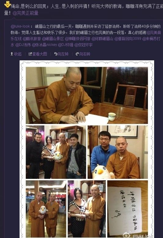The height and width of the screenshot is (238, 163).
Task: Open the @何辉峨眉山 mention
Action: [102, 39]
